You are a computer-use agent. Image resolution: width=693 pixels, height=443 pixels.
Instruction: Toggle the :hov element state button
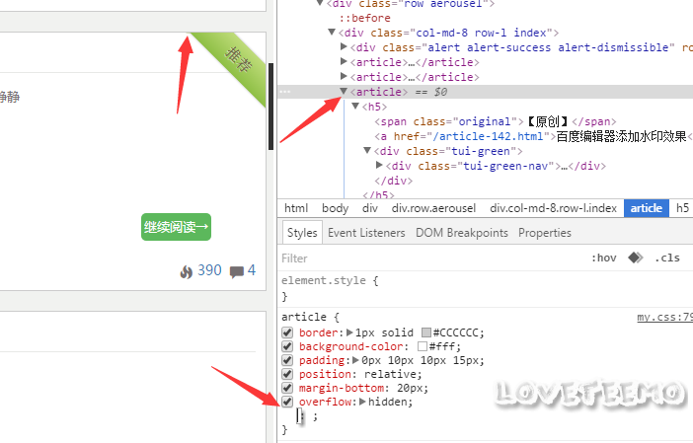602,258
